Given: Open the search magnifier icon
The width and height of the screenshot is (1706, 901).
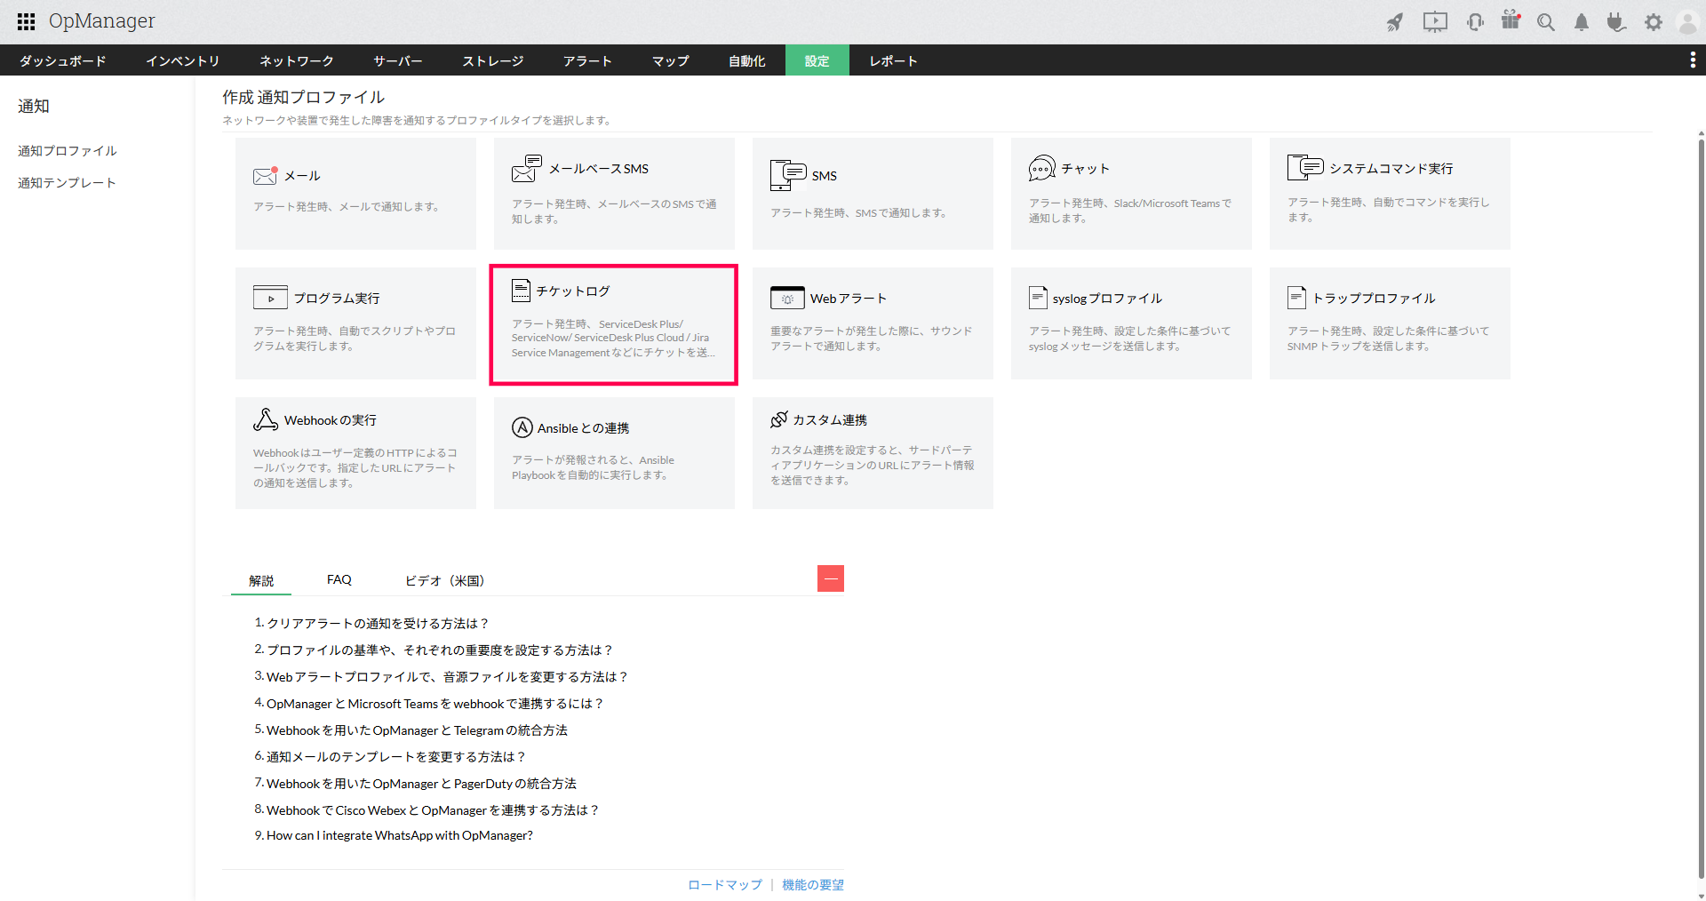Looking at the screenshot, I should [x=1546, y=22].
